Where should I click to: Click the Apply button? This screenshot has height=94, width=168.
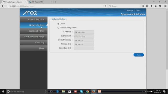(x=139, y=55)
